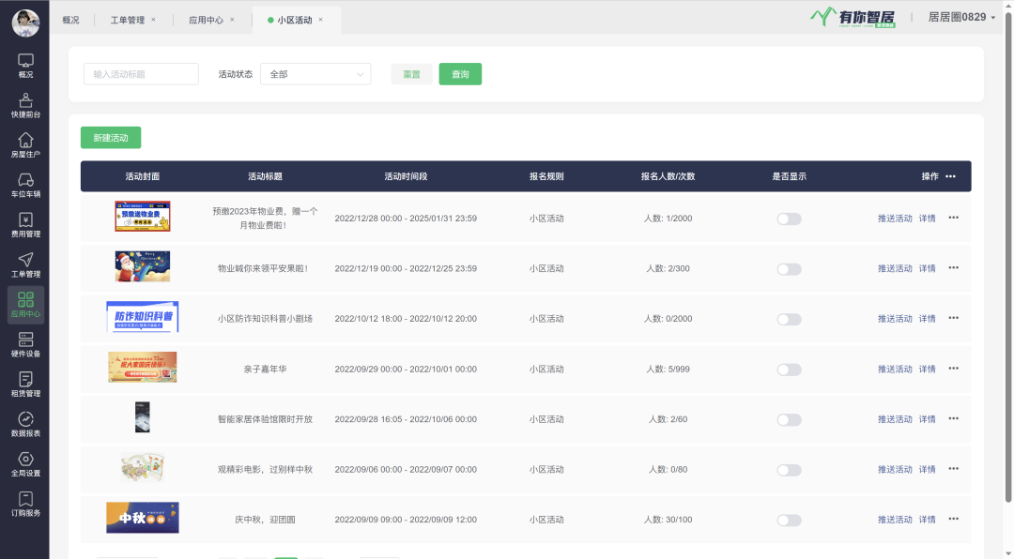The image size is (1014, 559).
Task: Toggle display for 预缴2023年物业费 activity
Action: (x=789, y=219)
